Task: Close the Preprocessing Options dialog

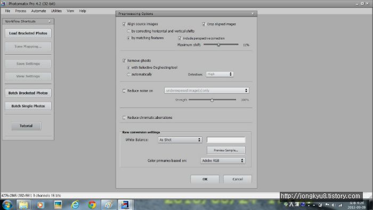Action: (253, 13)
